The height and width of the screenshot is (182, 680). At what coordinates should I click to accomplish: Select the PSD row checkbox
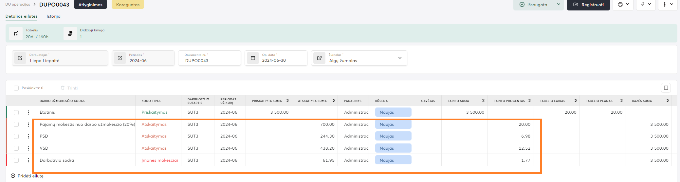coord(16,136)
